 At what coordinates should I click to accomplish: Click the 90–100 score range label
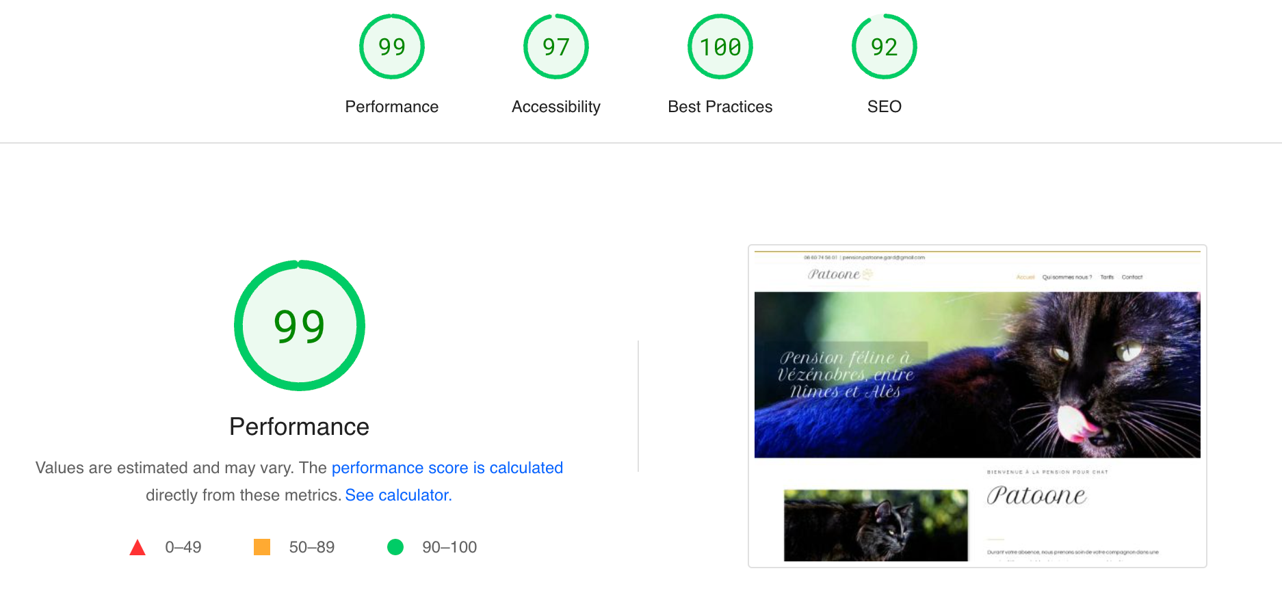(449, 547)
